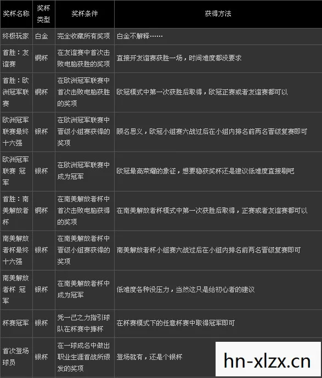Select the 南美解放者杯最终十六强 trophy name cell
Viewport: 322px width, 378px height.
tap(16, 251)
